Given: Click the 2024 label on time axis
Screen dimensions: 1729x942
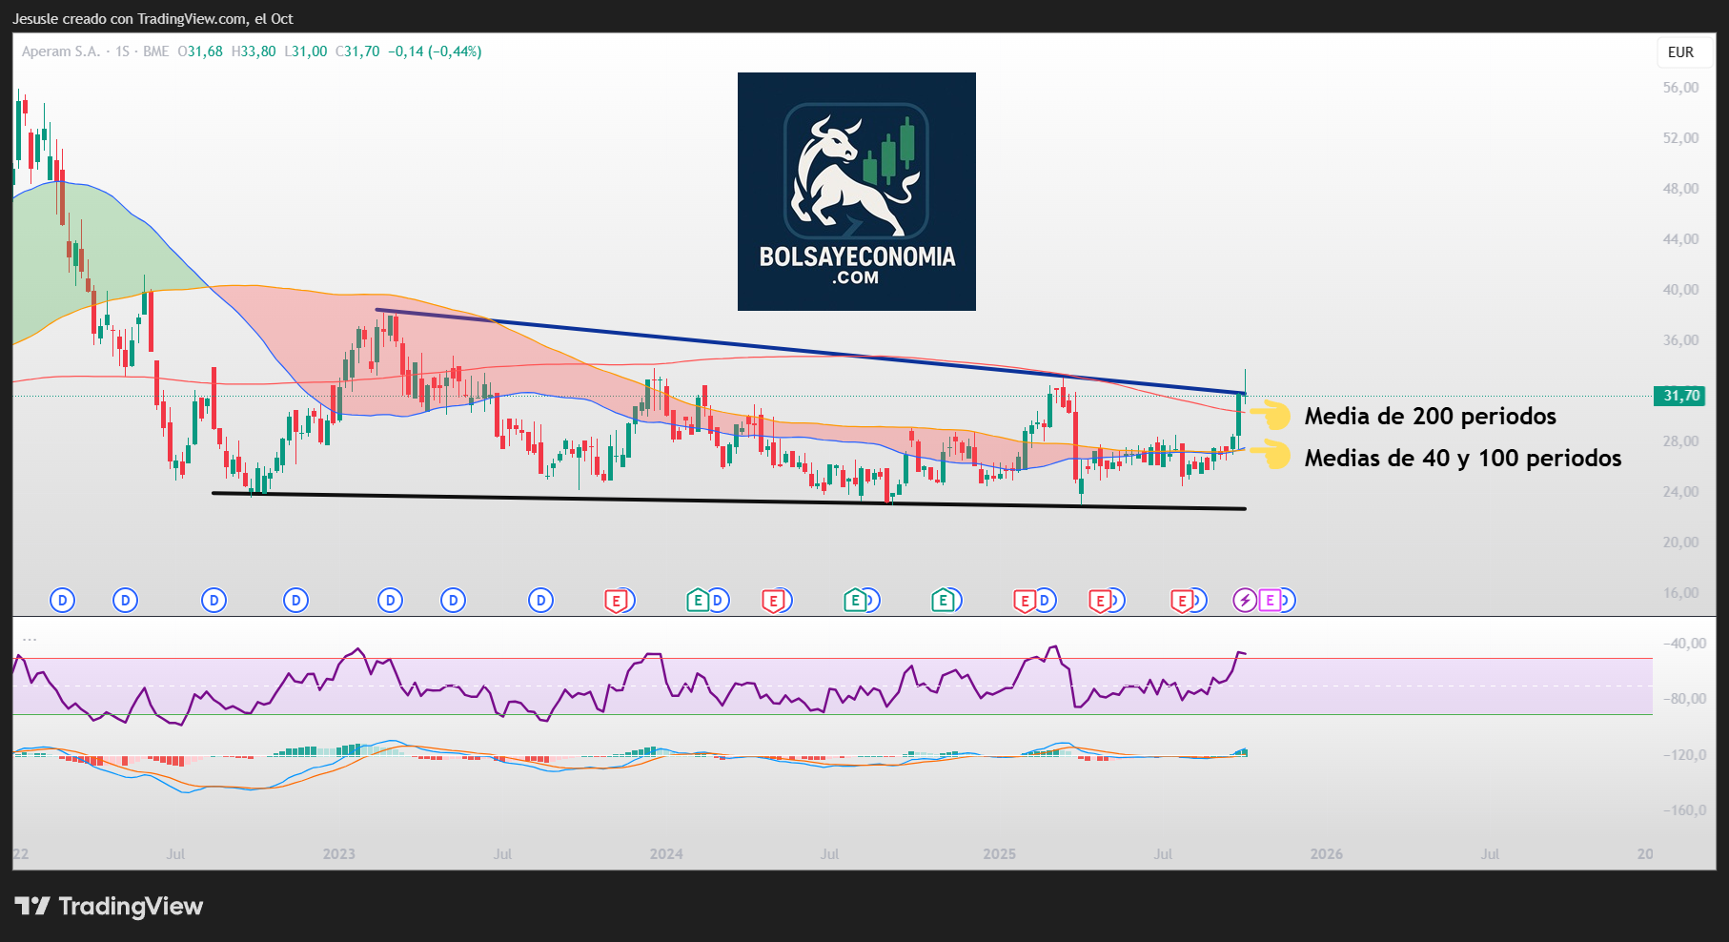Looking at the screenshot, I should click(666, 853).
